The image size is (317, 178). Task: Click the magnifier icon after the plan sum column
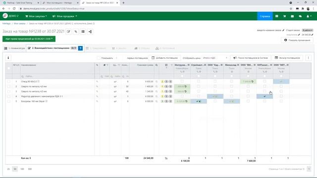tap(157, 65)
